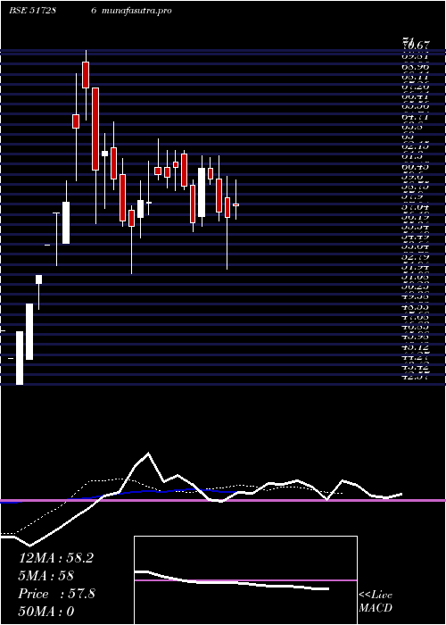This screenshot has width=446, height=625.
Task: Click the '5MA : 58' readout
Action: pyautogui.click(x=46, y=576)
